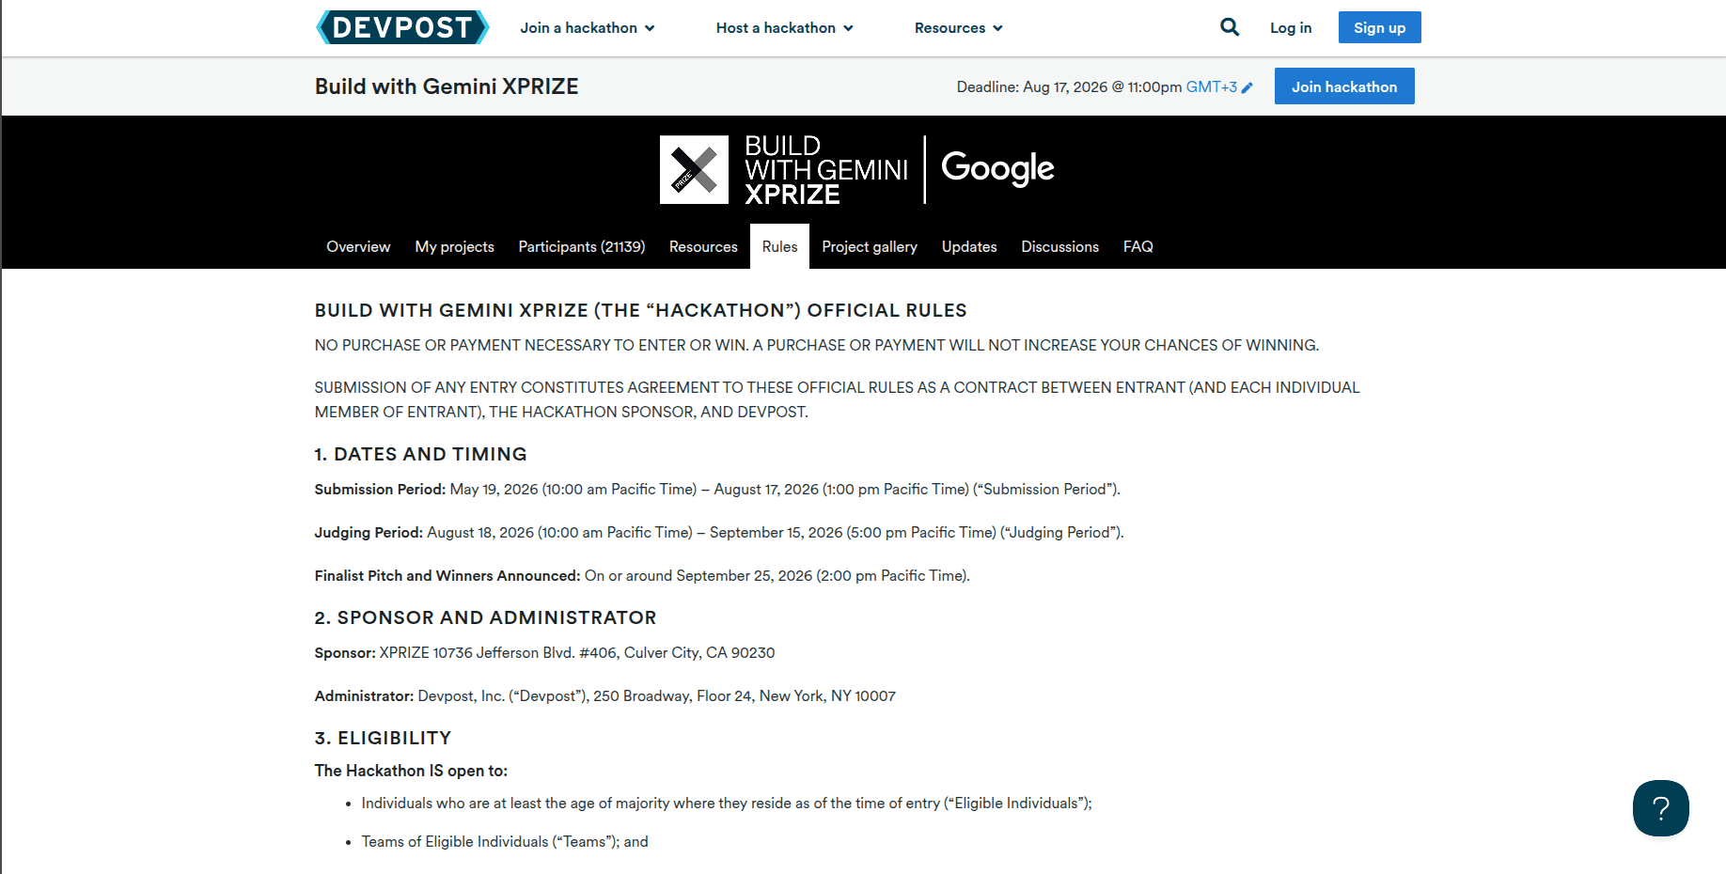Click the Log in link

point(1291,28)
